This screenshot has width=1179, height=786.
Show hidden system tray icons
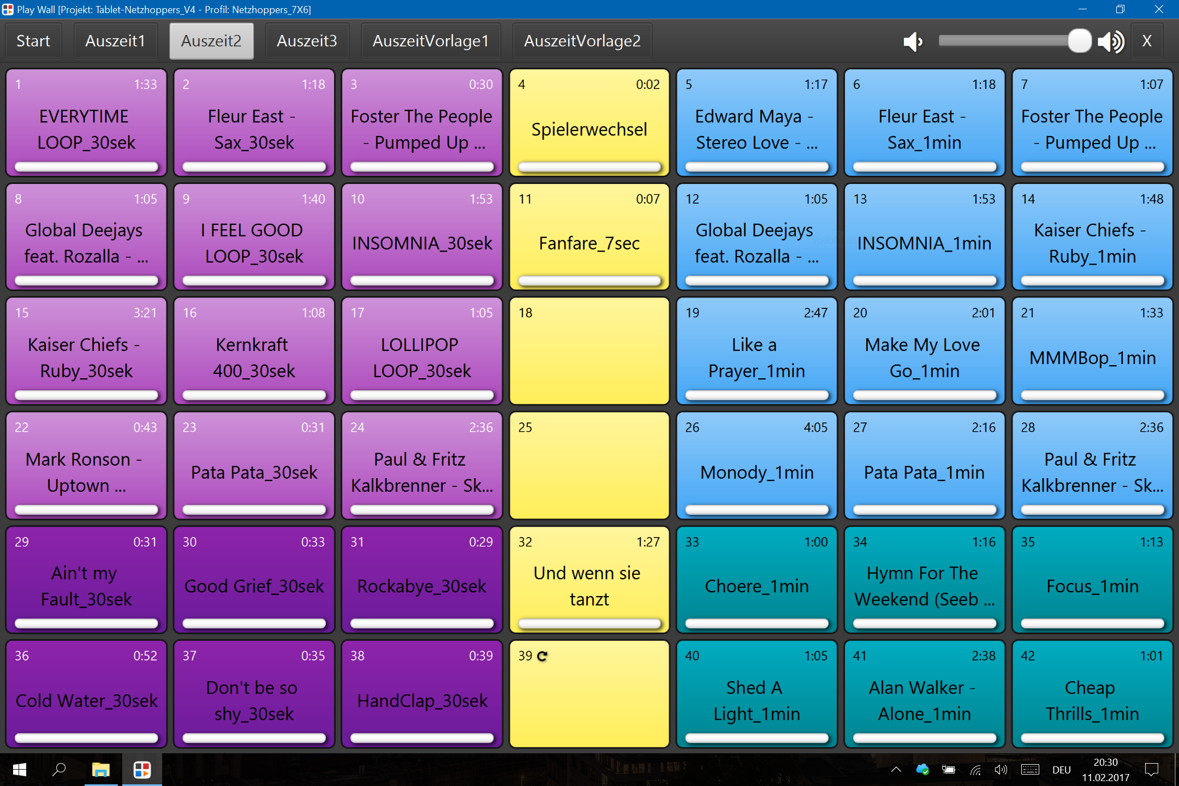896,770
